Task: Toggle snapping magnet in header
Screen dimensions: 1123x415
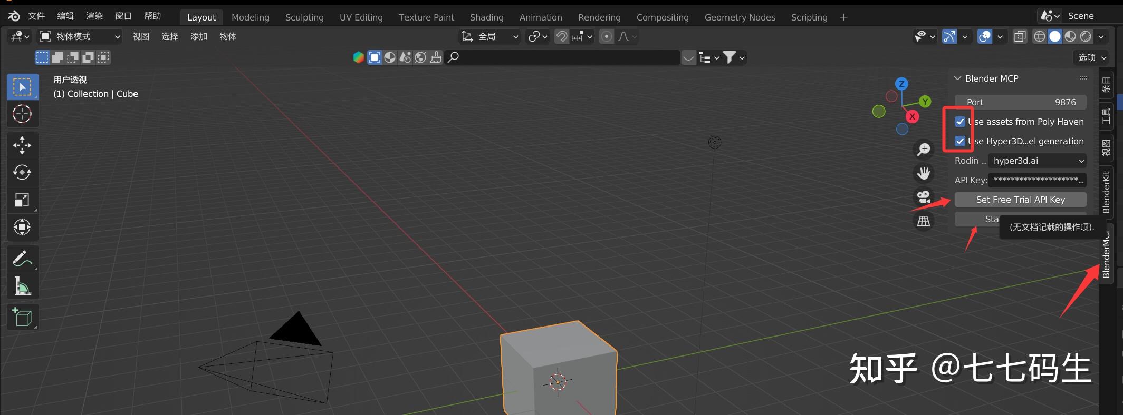Action: pos(562,36)
